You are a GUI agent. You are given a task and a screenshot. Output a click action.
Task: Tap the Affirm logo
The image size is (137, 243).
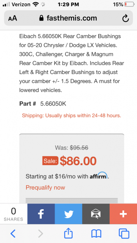coord(99,175)
